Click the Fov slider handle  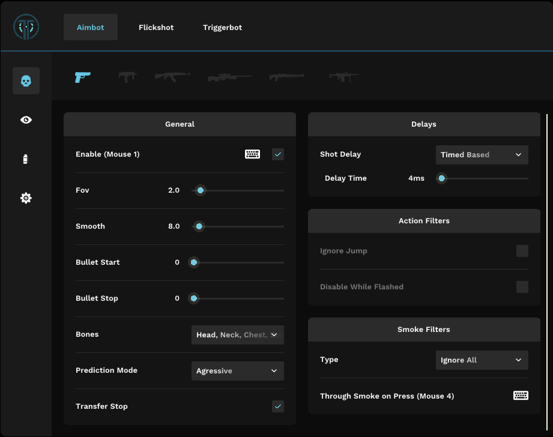click(201, 190)
